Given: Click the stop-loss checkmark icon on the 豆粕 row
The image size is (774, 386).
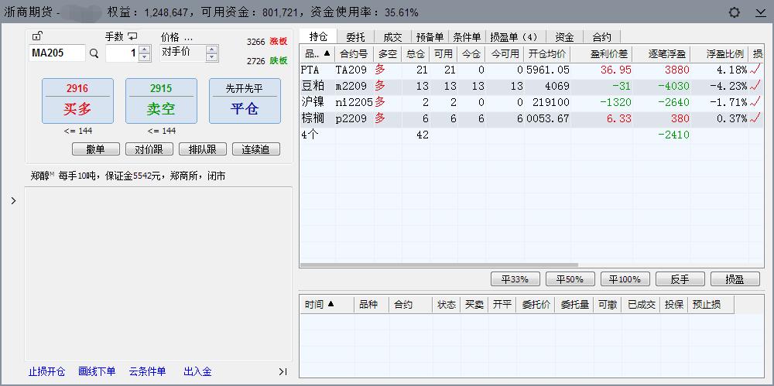Looking at the screenshot, I should point(755,86).
